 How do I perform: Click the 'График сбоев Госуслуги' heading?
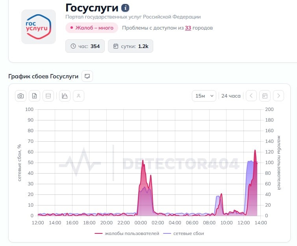43,76
